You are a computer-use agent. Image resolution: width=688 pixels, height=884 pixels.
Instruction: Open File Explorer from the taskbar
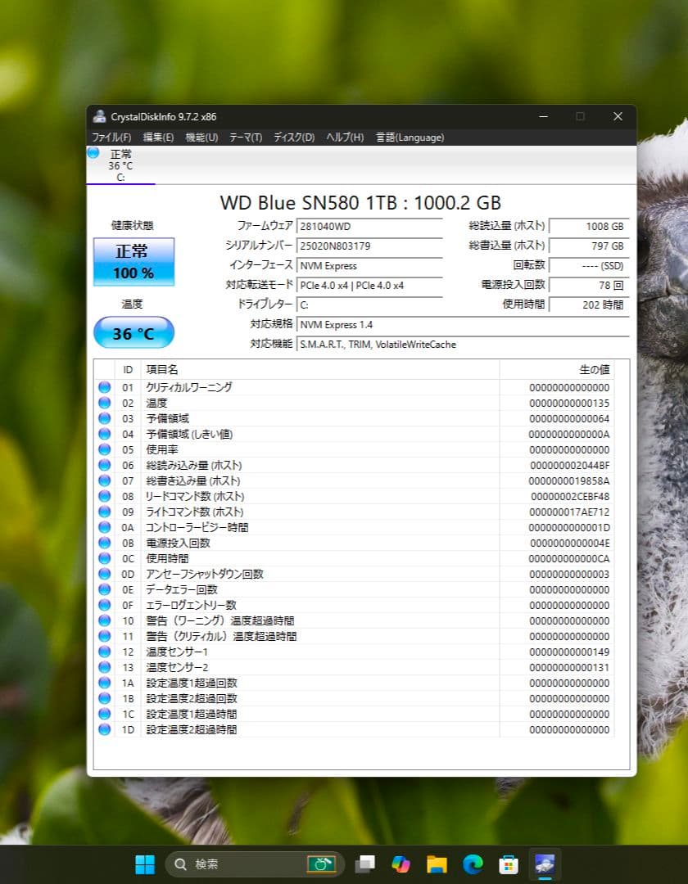click(437, 864)
